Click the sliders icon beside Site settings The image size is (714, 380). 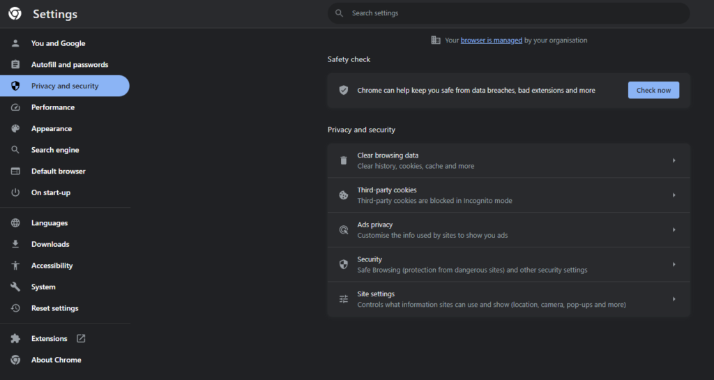[343, 299]
